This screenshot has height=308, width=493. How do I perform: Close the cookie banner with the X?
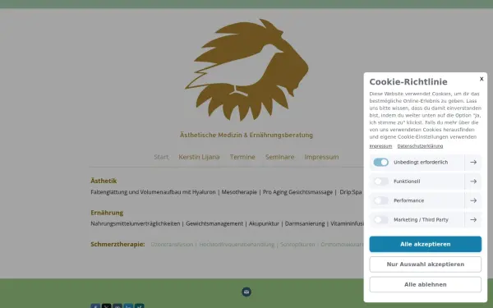click(481, 79)
